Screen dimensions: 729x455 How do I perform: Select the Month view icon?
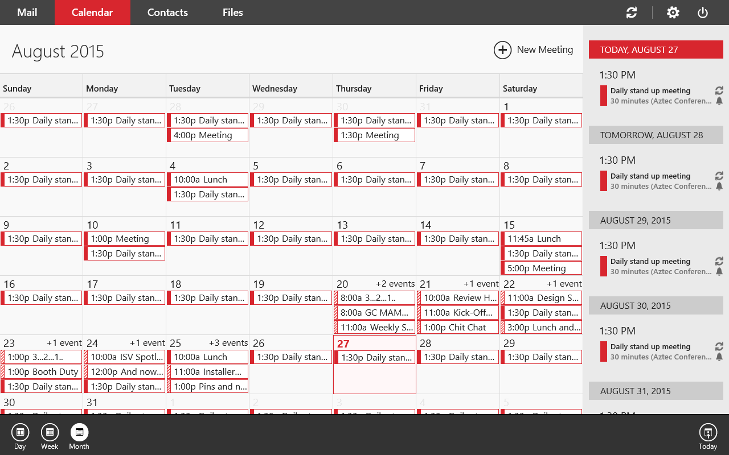79,433
